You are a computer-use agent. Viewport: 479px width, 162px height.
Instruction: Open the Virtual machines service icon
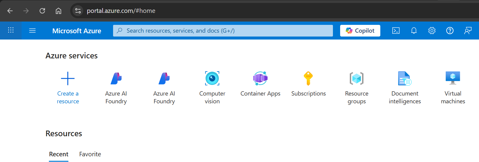pos(453,78)
